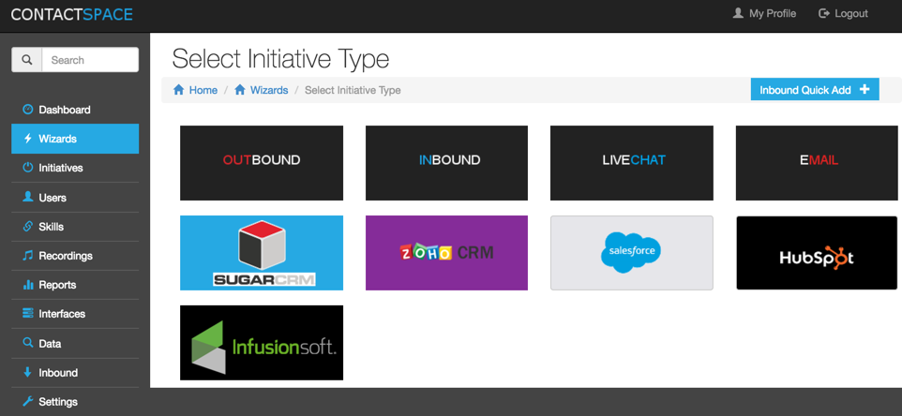Open Reports in the sidebar
The height and width of the screenshot is (416, 902).
tap(75, 285)
